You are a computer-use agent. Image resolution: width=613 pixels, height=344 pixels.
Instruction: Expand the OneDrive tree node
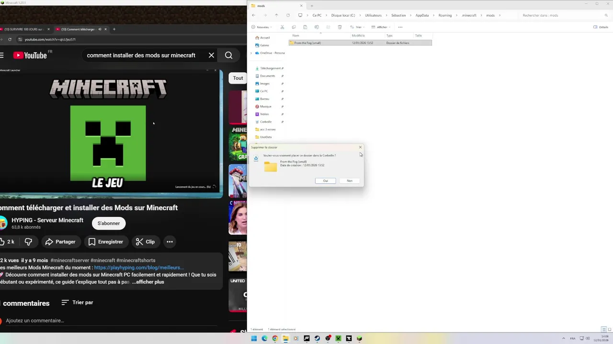click(x=251, y=53)
